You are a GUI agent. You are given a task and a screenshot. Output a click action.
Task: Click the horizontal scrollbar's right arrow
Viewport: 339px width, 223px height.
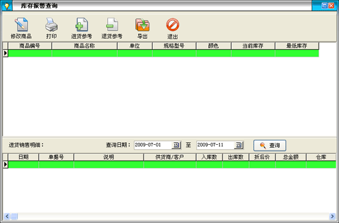tap(332, 216)
